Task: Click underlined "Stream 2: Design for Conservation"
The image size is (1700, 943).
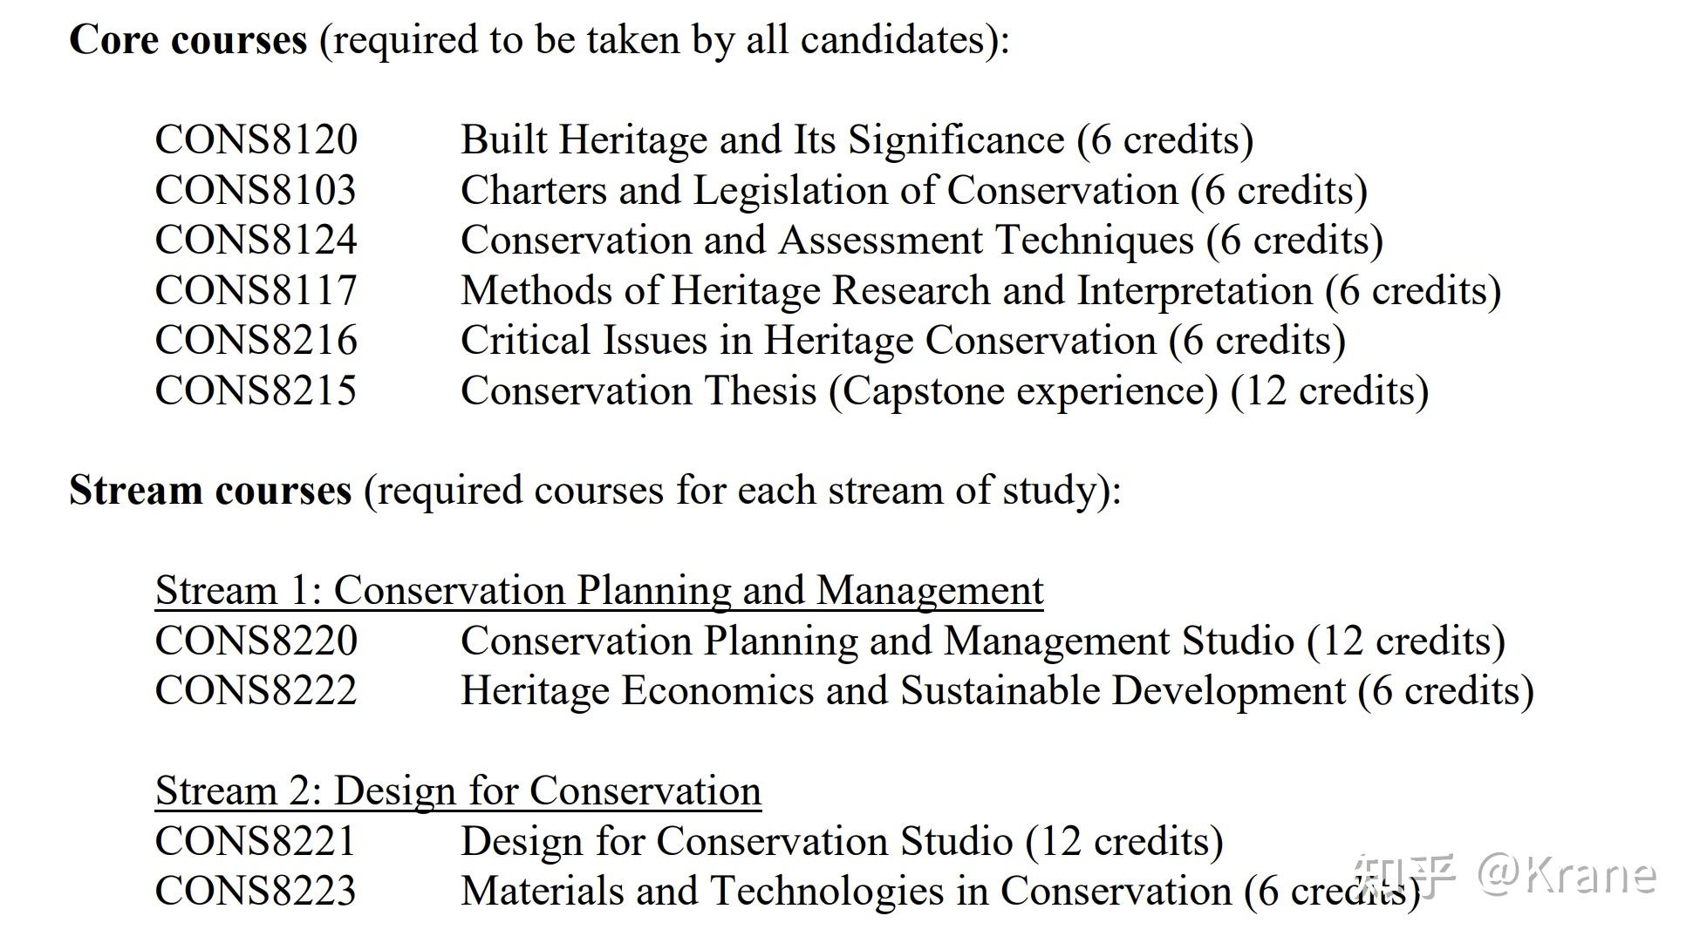Action: 458,791
